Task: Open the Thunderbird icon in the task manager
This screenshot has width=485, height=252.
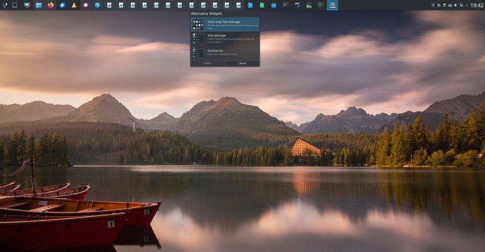Action: coord(62,5)
